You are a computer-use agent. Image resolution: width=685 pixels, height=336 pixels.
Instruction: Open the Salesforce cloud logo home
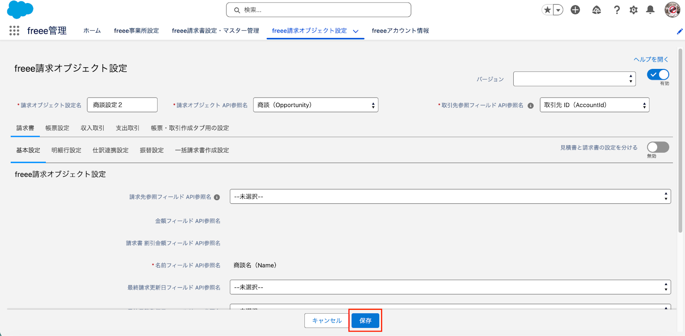click(x=20, y=9)
